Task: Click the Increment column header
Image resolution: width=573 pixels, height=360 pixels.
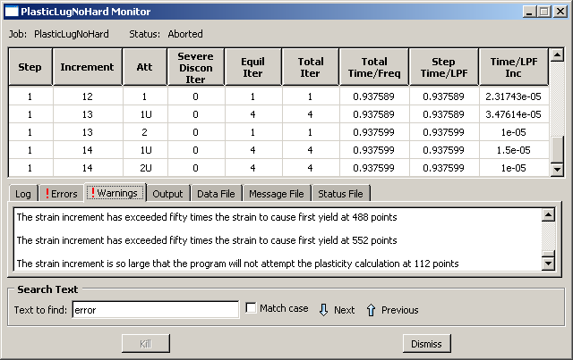Action: 88,67
